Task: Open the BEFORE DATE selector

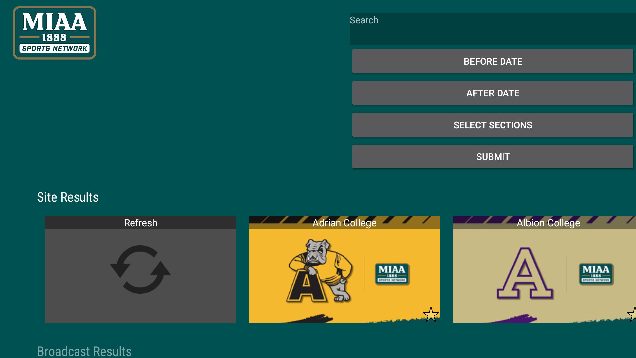Action: click(493, 61)
